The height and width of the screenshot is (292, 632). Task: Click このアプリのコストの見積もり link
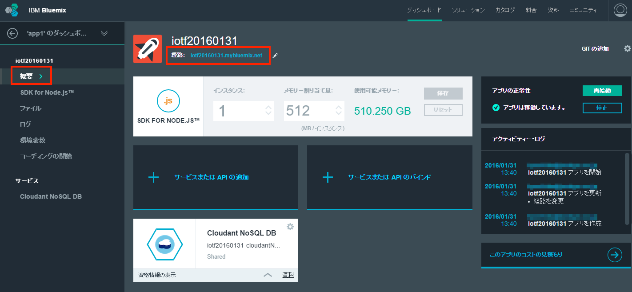(526, 255)
